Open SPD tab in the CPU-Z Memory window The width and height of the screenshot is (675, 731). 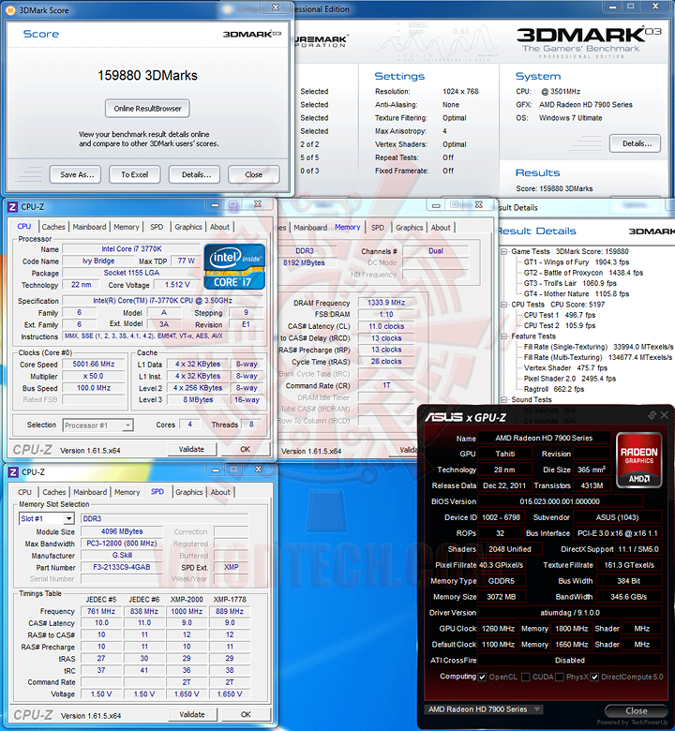(378, 228)
